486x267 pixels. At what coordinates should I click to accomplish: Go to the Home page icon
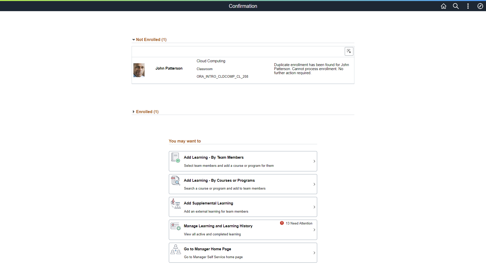click(x=443, y=6)
